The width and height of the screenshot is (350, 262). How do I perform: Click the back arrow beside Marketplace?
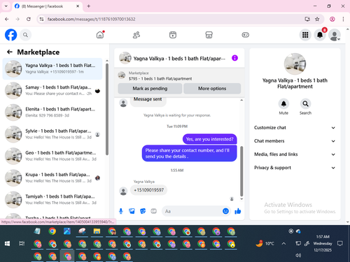point(10,52)
